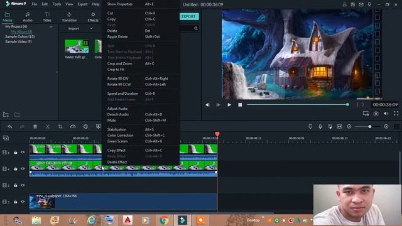Click the timeline zoom slider handle
402x226 pixels.
tap(370, 127)
